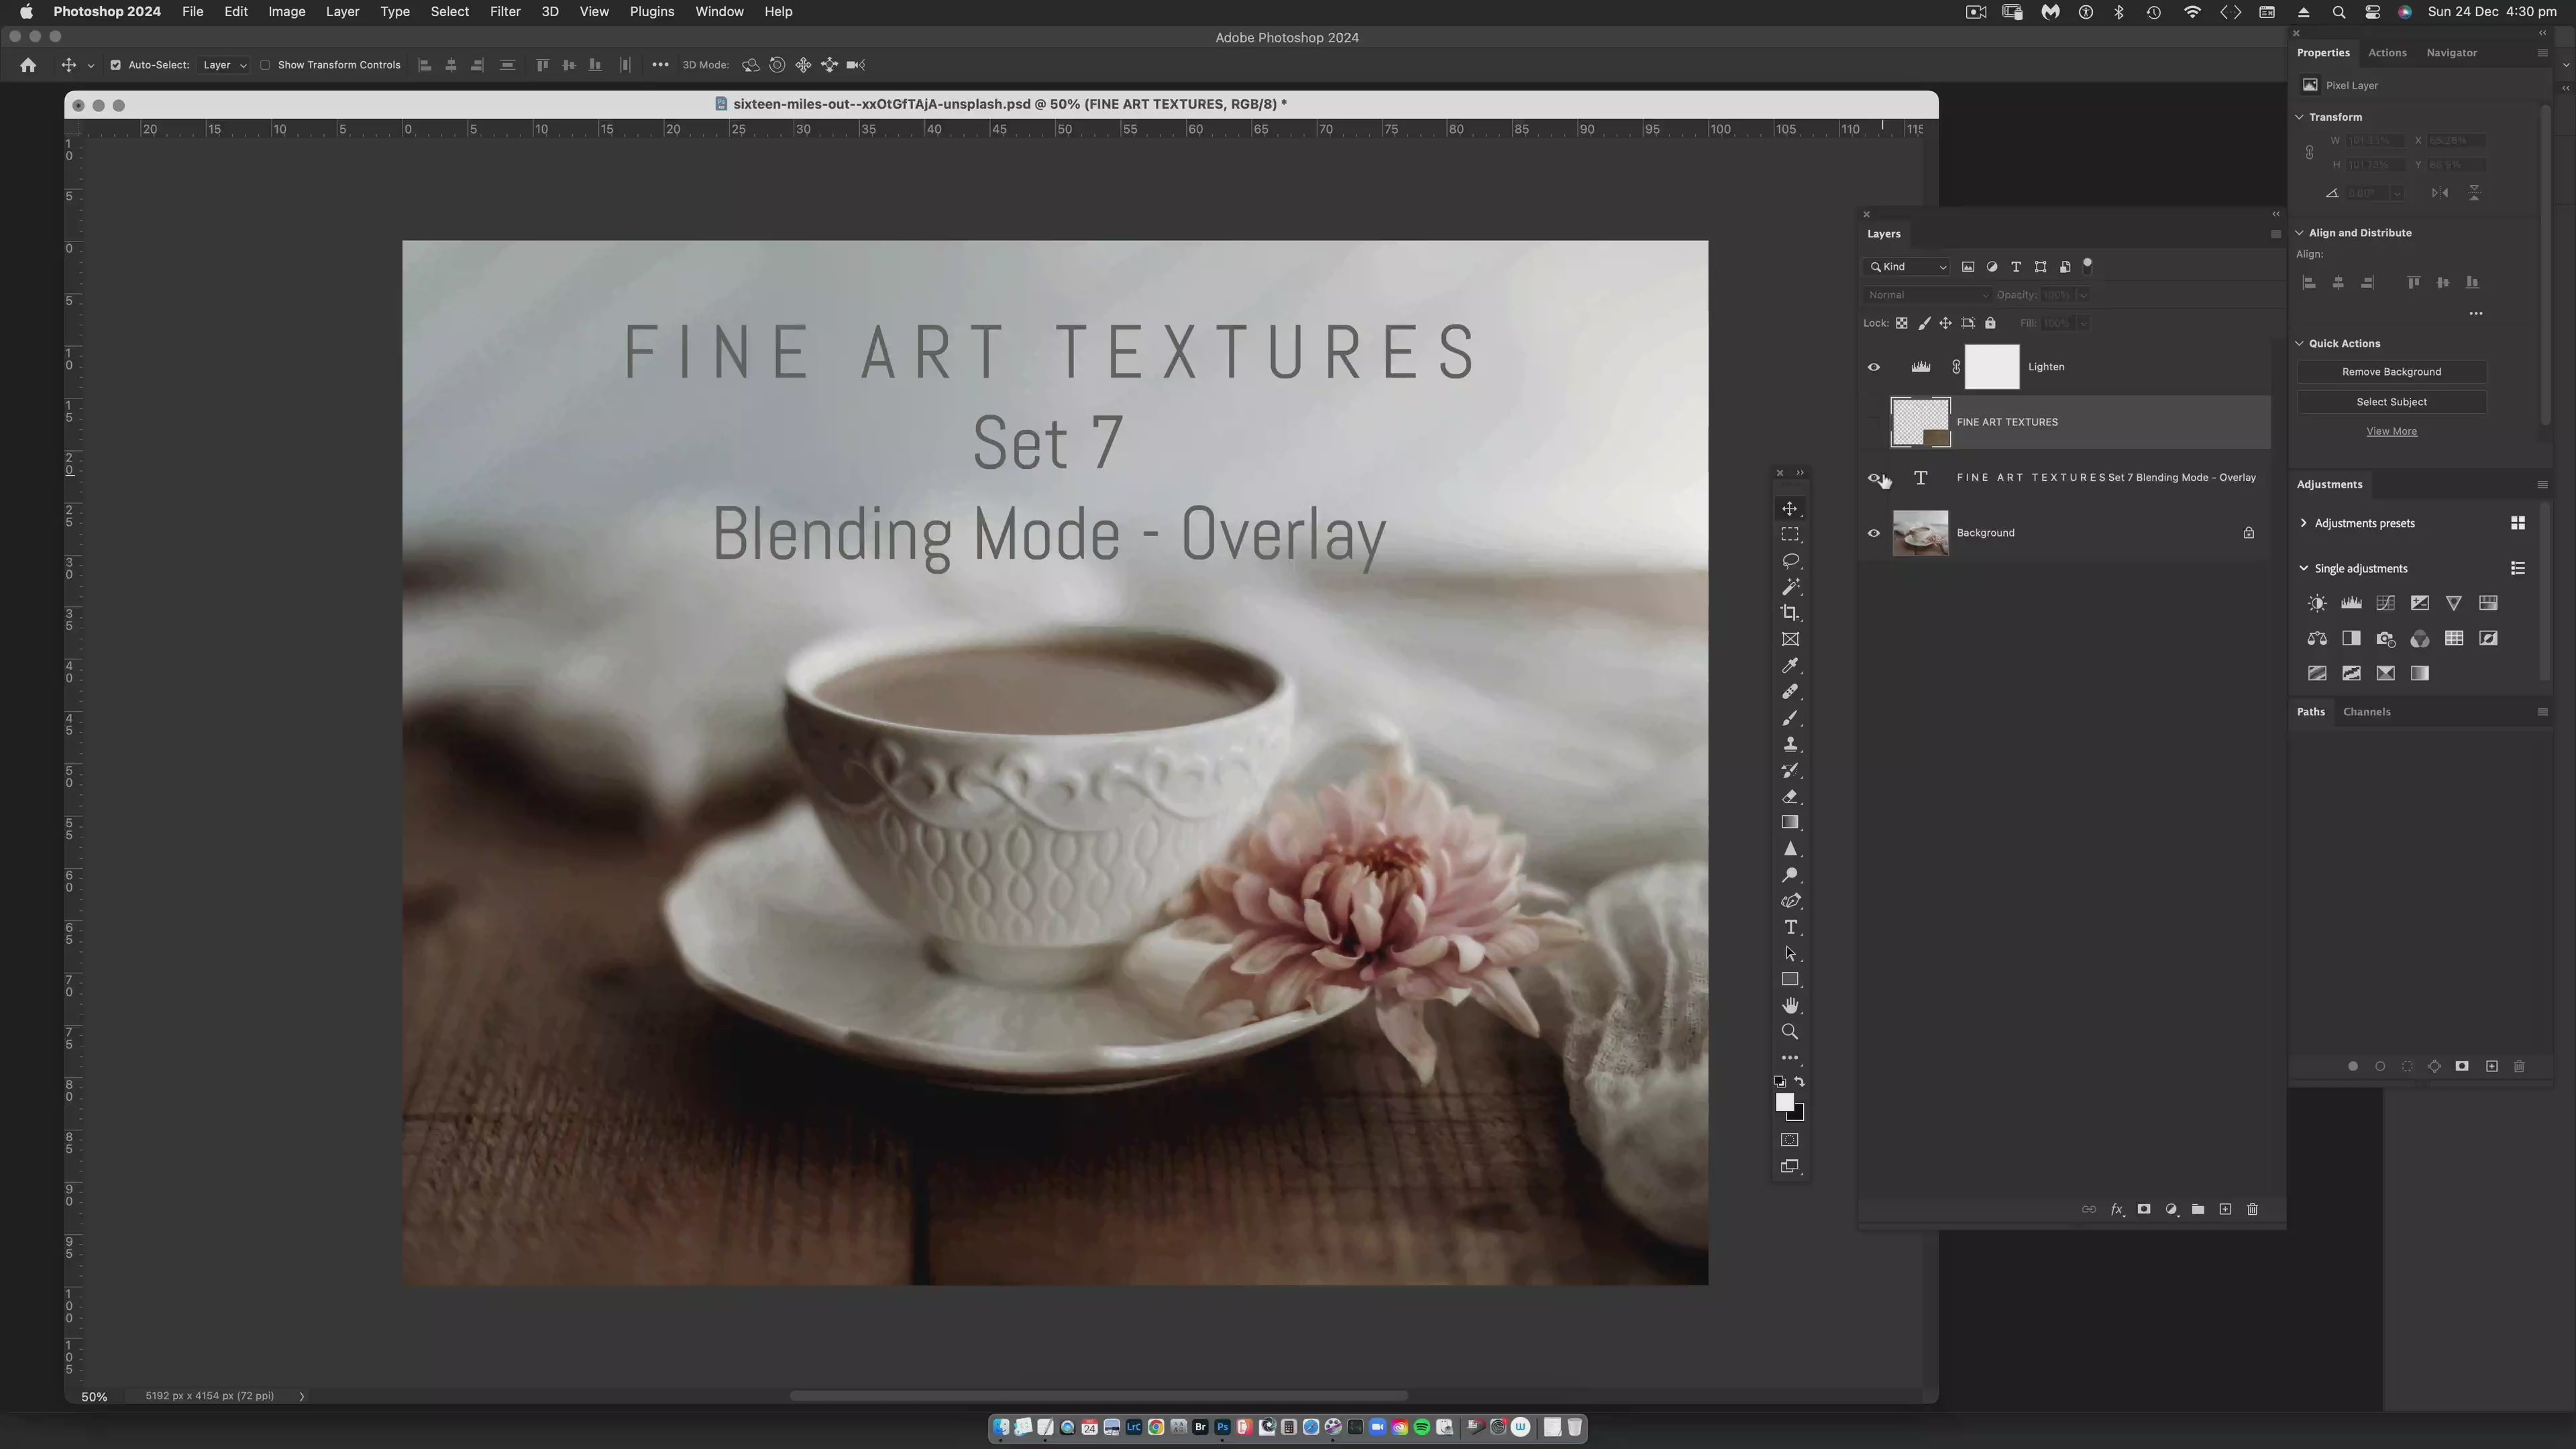
Task: Select the Lasso tool
Action: (x=1789, y=561)
